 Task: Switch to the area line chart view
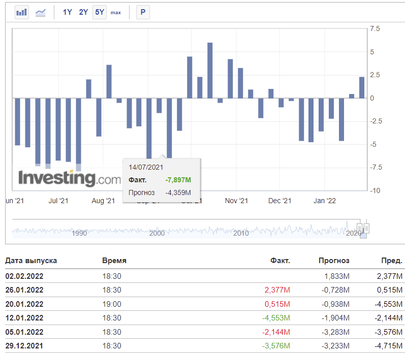coord(40,12)
